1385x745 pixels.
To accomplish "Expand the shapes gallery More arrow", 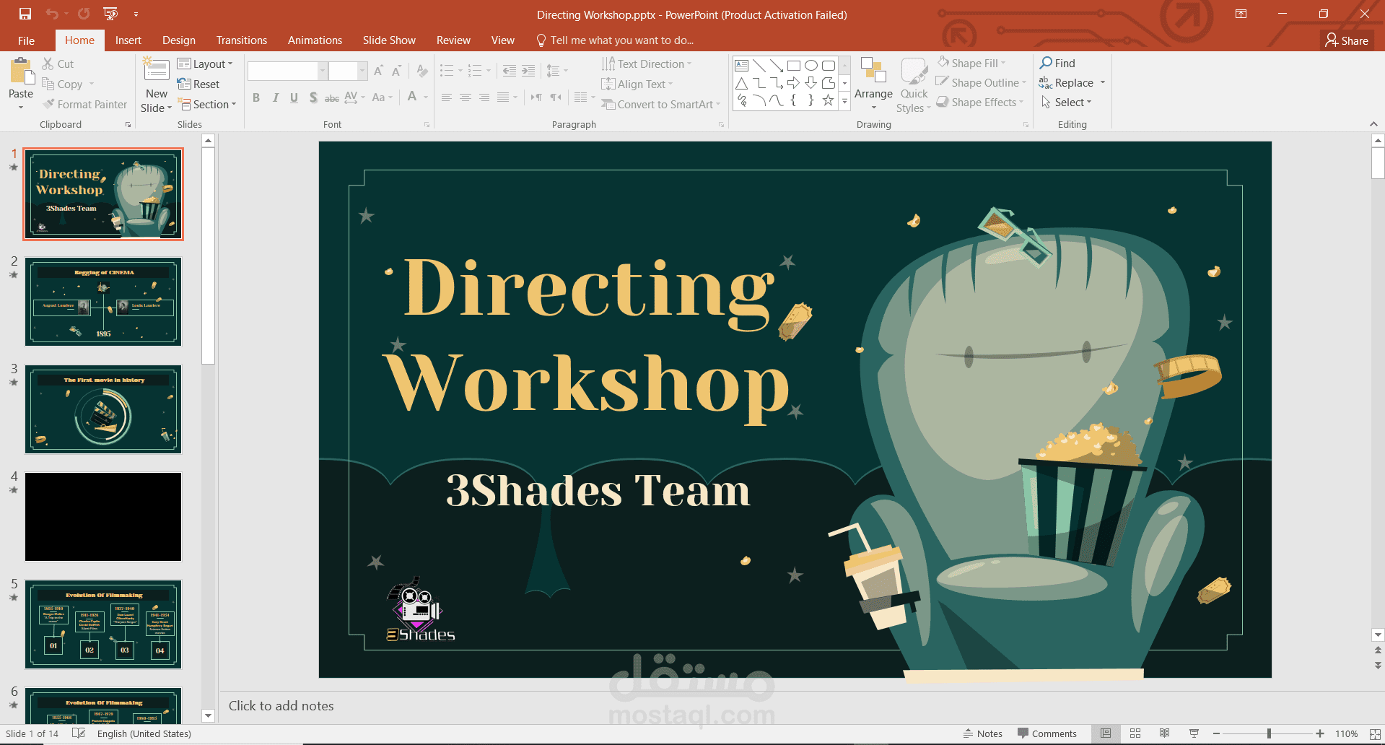I will 844,101.
